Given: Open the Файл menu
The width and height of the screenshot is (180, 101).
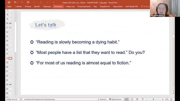Looking at the screenshot, I should click(9, 6).
